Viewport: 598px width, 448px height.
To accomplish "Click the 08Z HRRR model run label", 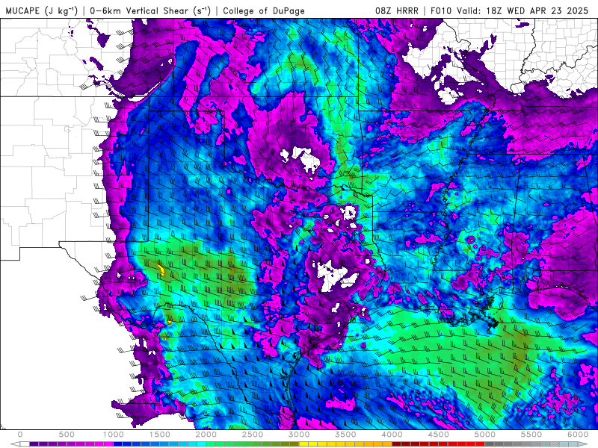I will pos(397,10).
